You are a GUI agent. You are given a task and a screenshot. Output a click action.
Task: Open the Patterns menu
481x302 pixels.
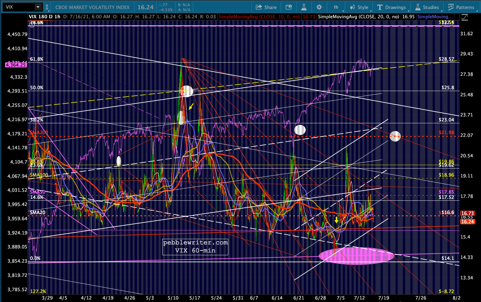pyautogui.click(x=461, y=7)
